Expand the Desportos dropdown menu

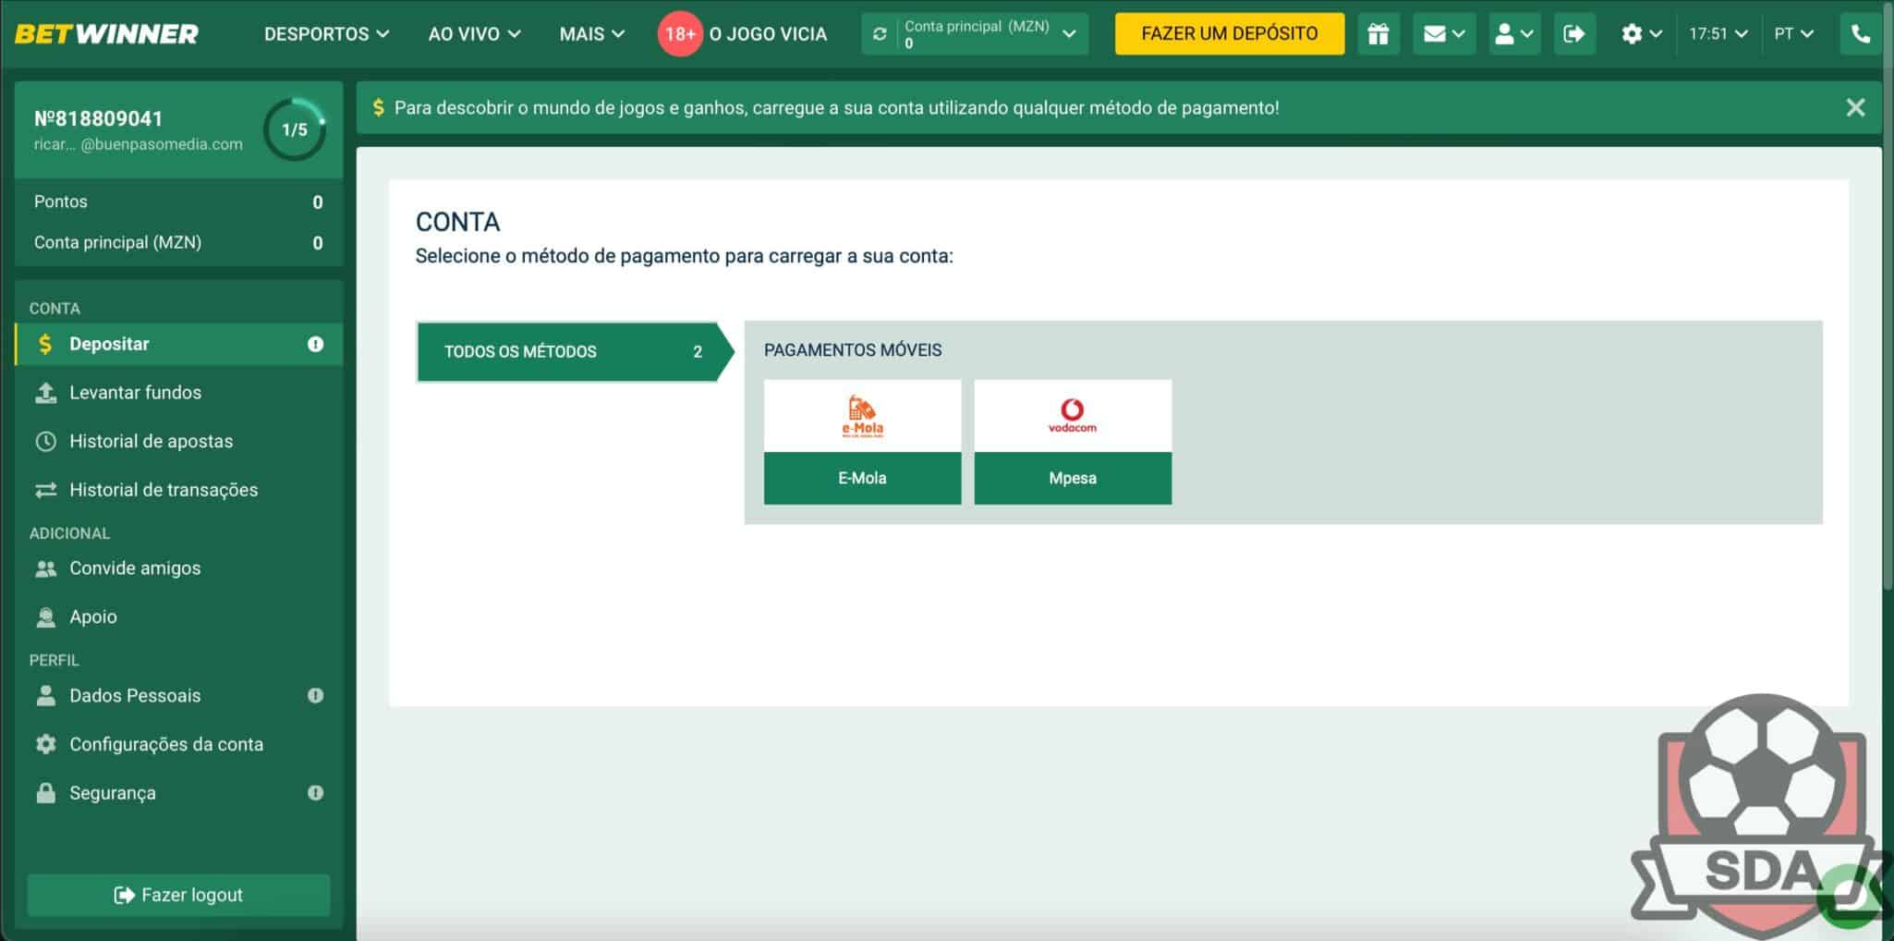[x=326, y=34]
